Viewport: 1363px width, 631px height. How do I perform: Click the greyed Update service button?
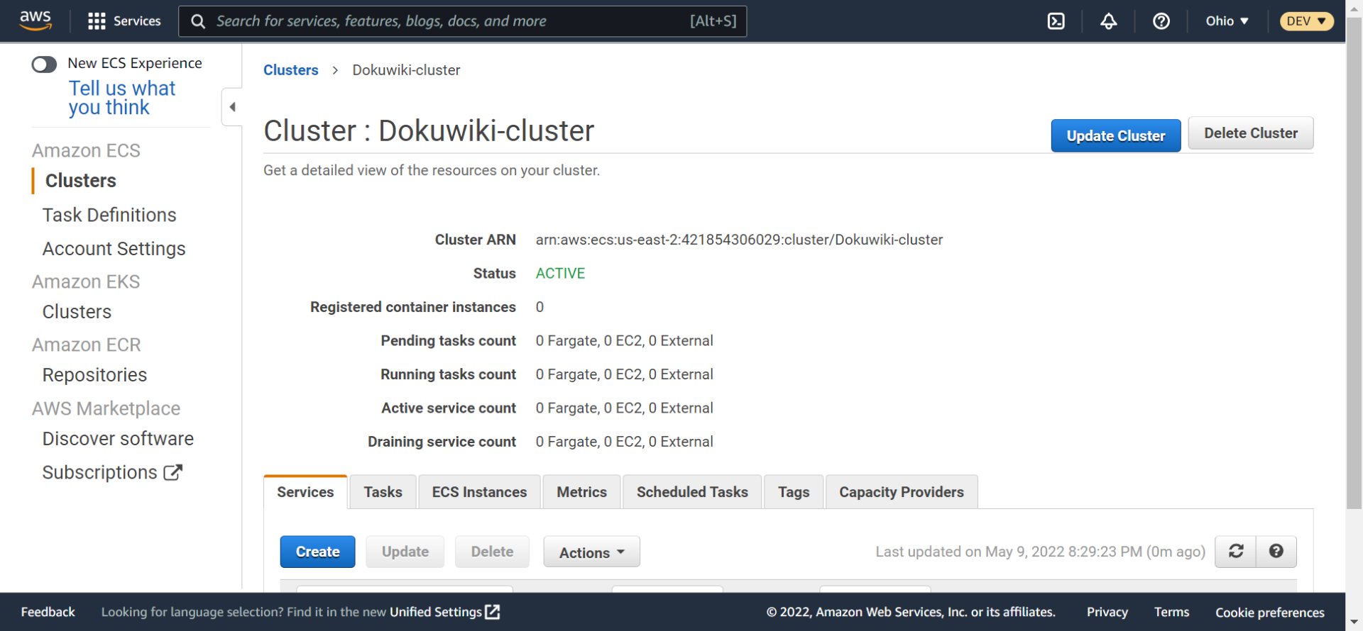405,552
